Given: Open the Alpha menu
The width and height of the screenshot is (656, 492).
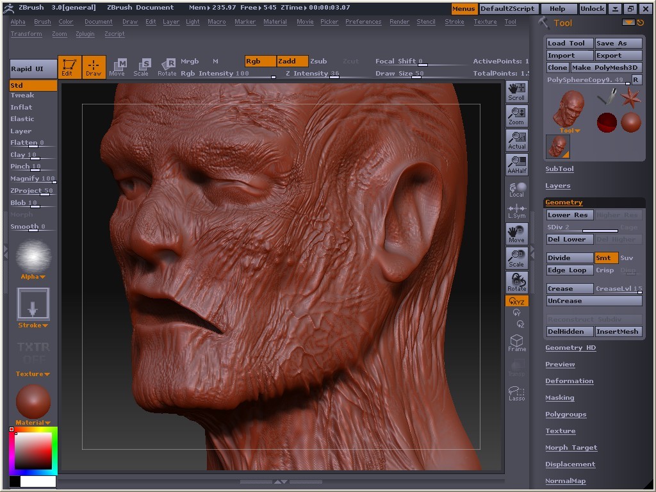Looking at the screenshot, I should (x=18, y=22).
